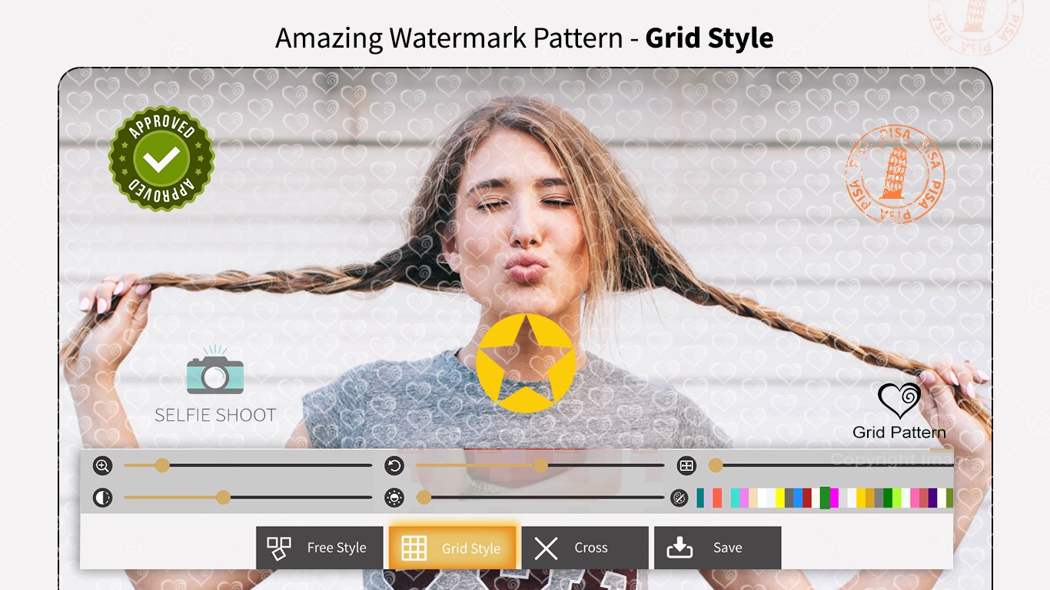Pick the orange-red color swatch

coord(717,498)
